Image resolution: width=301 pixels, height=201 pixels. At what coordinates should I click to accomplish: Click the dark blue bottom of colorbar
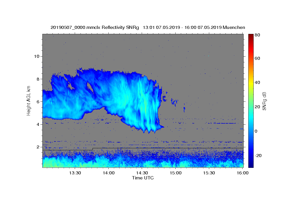click(x=251, y=165)
